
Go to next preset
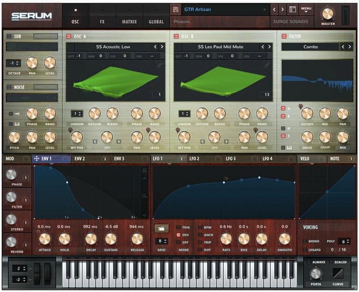click(282, 9)
